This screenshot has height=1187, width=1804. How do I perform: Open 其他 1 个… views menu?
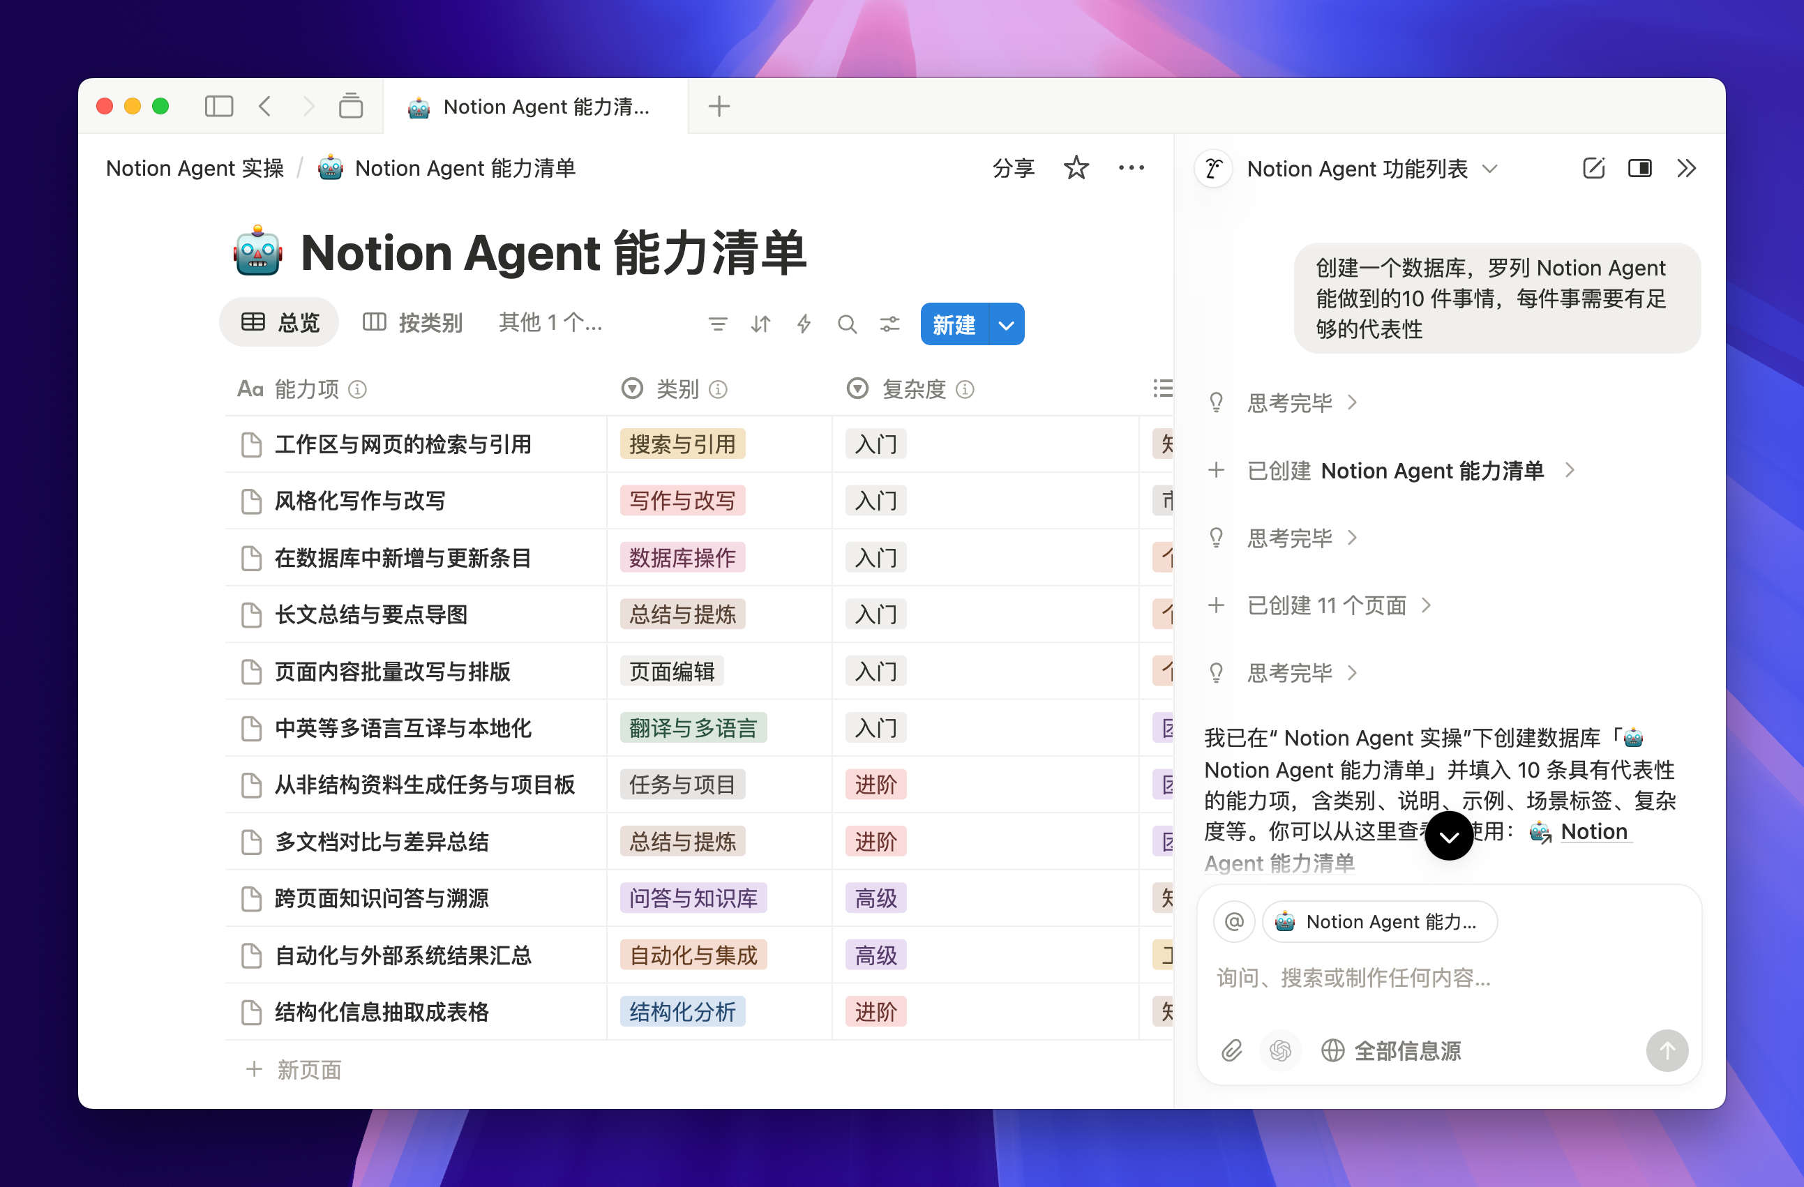tap(550, 323)
